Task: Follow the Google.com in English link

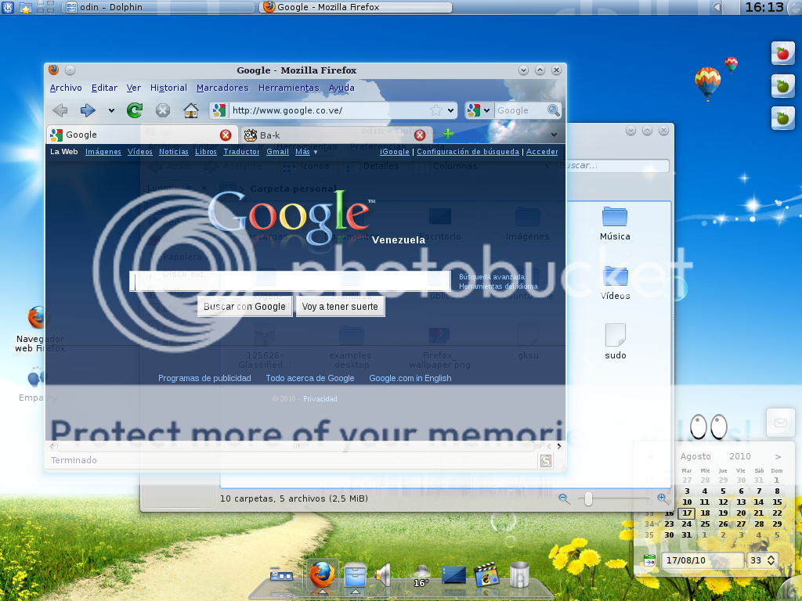Action: [x=410, y=378]
